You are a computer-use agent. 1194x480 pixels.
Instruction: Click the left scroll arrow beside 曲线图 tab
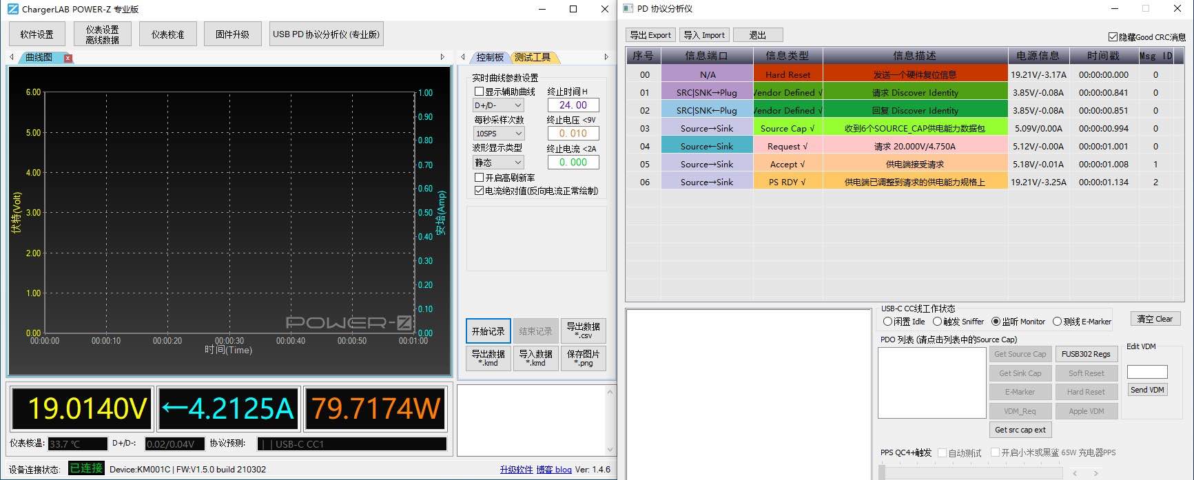12,57
